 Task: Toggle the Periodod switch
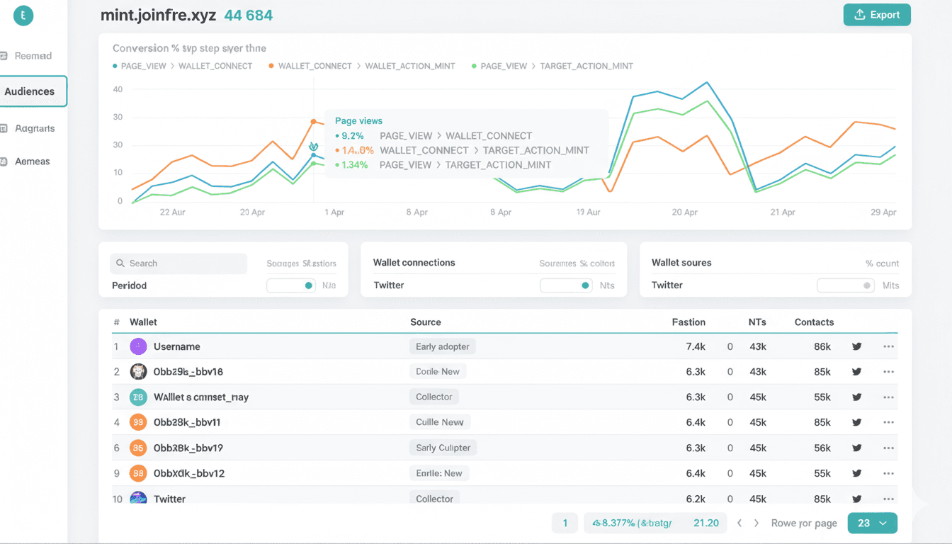pyautogui.click(x=290, y=285)
